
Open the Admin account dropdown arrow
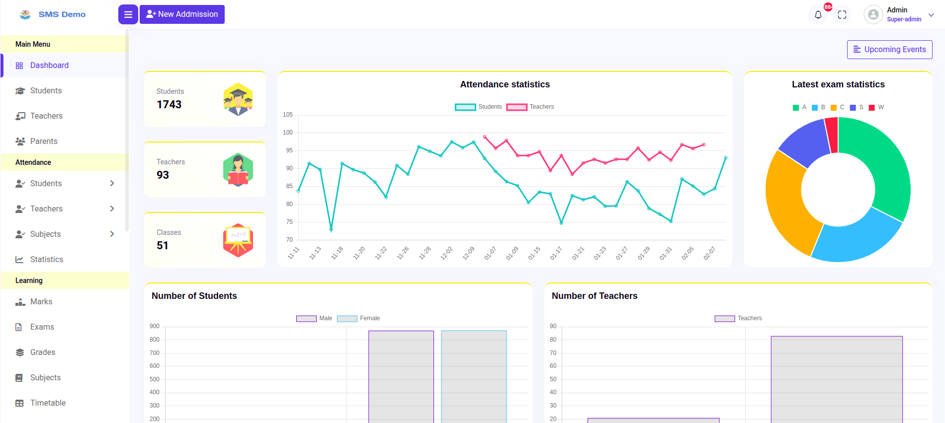point(931,15)
